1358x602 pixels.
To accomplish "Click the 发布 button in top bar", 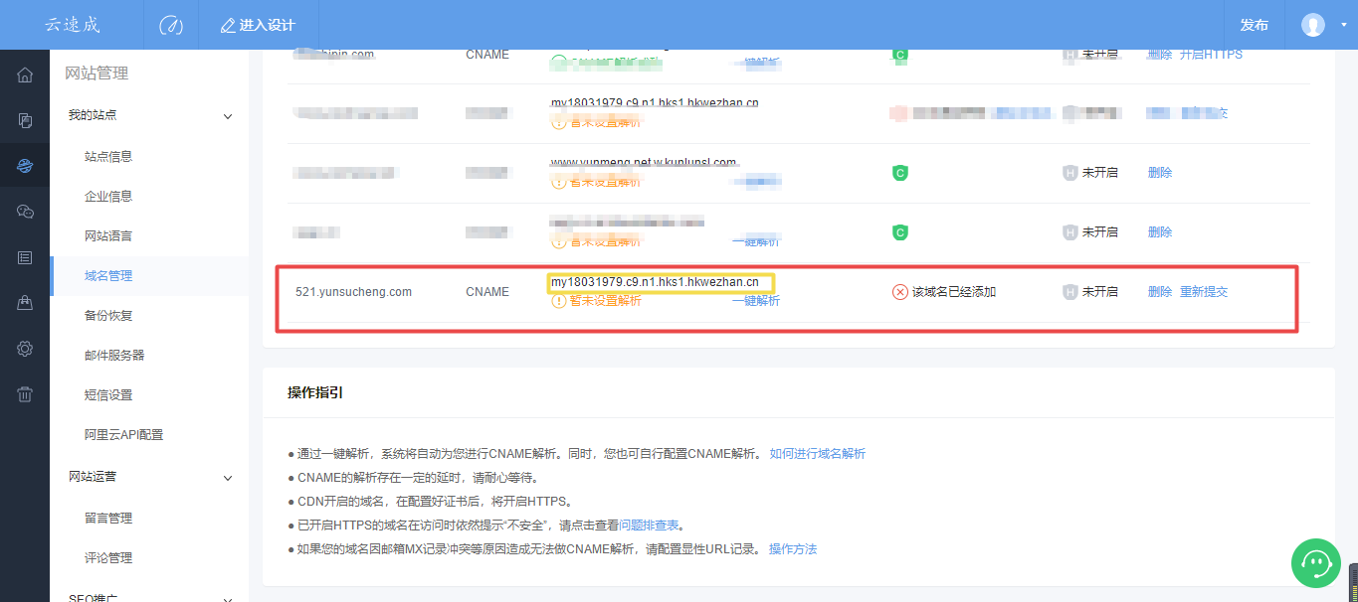I will [1254, 25].
